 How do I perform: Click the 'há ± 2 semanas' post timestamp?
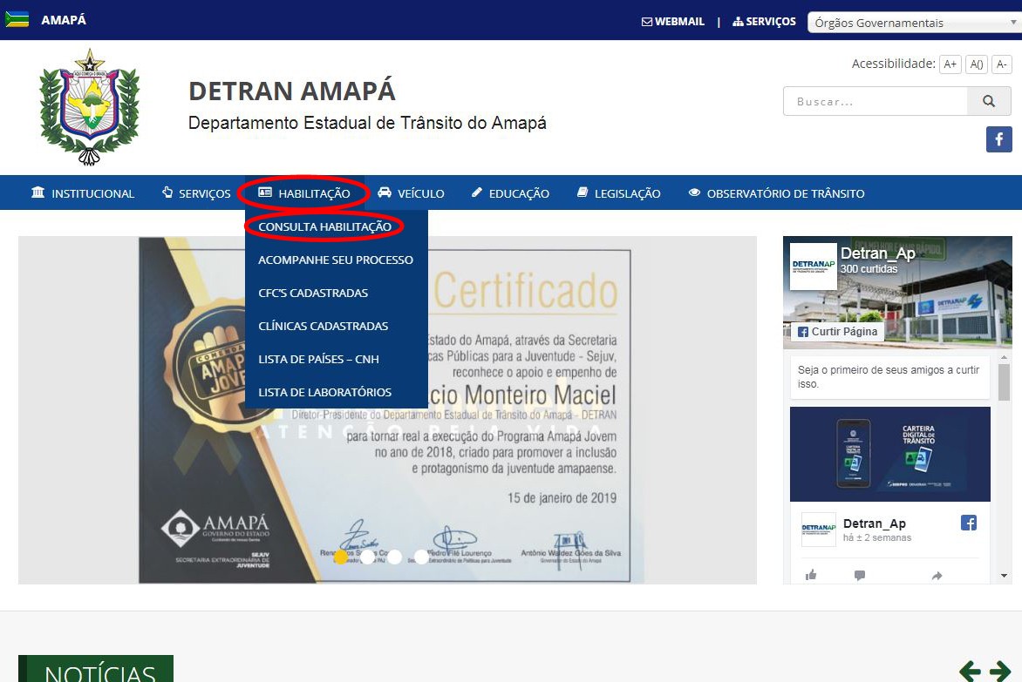pos(876,537)
